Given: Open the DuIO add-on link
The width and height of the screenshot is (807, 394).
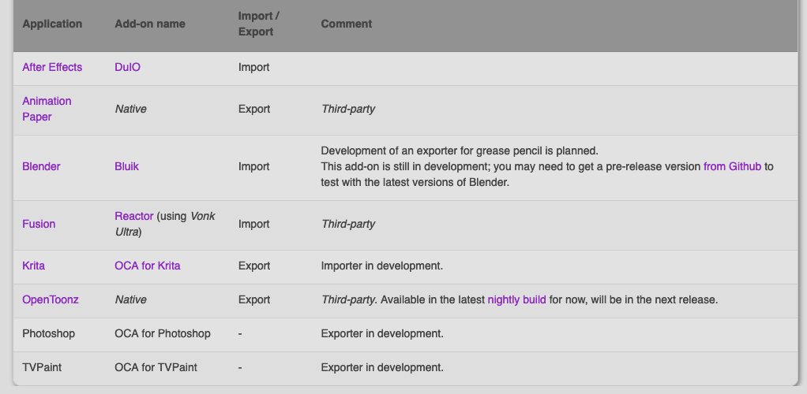Looking at the screenshot, I should pos(127,67).
